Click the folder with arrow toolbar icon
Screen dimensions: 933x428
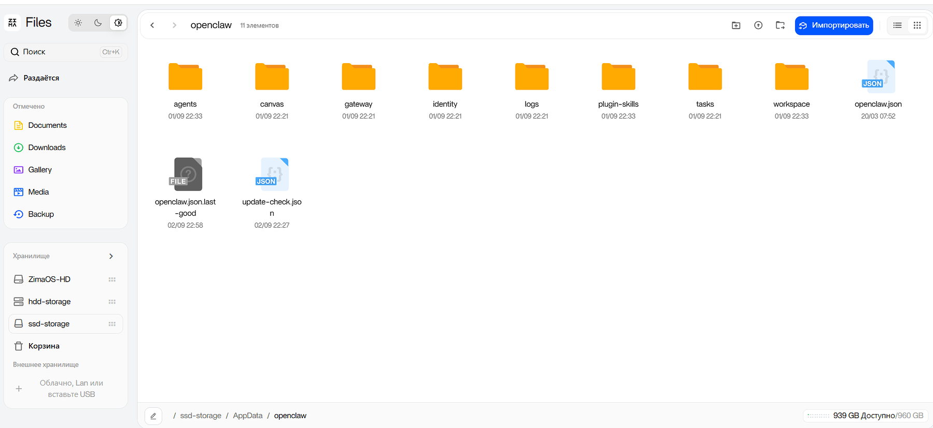point(780,25)
